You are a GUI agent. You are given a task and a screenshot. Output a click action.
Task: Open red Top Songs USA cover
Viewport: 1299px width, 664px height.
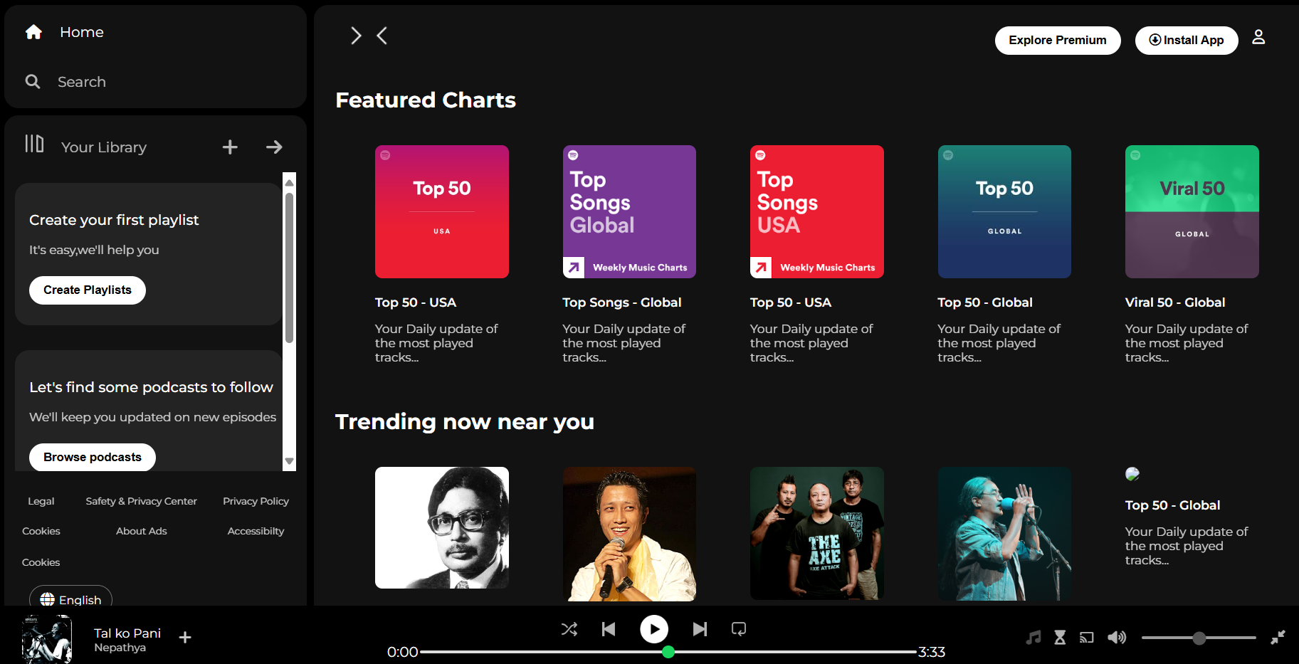817,211
